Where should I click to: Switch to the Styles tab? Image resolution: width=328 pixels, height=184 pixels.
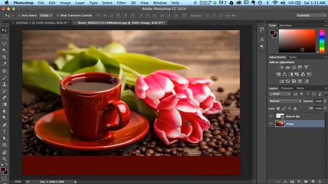293,57
